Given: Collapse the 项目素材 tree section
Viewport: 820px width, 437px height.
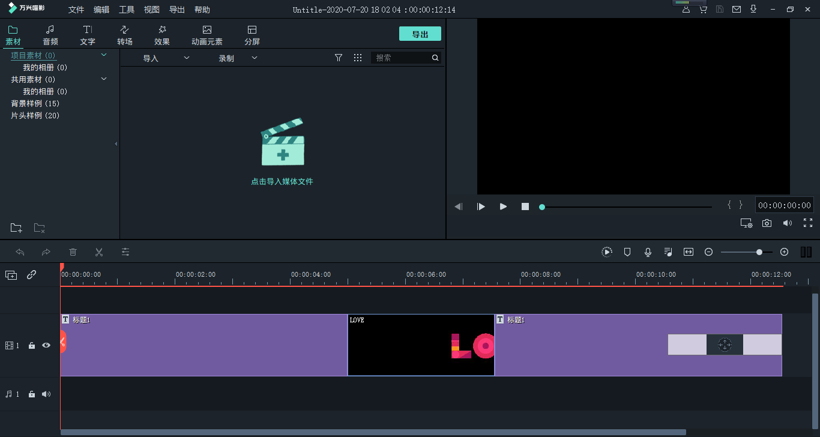Looking at the screenshot, I should click(104, 55).
